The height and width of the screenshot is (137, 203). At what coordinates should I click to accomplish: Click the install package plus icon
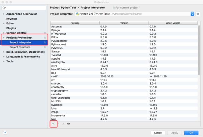coord(53,124)
